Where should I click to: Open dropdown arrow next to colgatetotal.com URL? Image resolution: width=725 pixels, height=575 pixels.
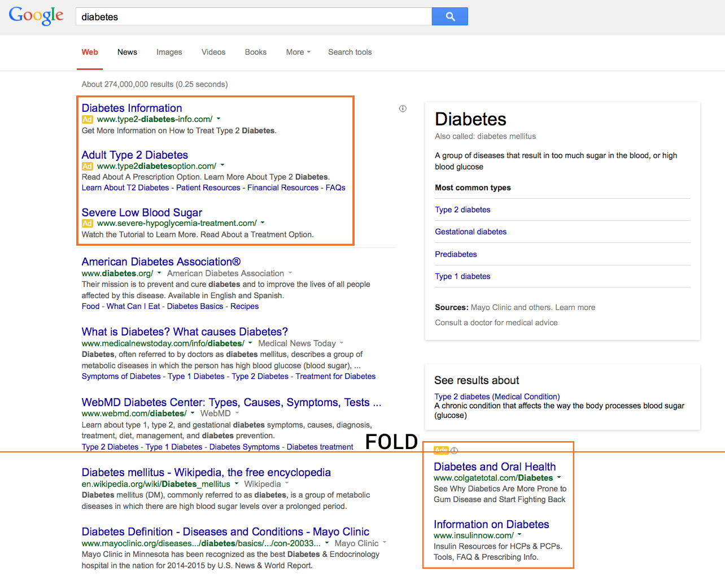coord(559,478)
